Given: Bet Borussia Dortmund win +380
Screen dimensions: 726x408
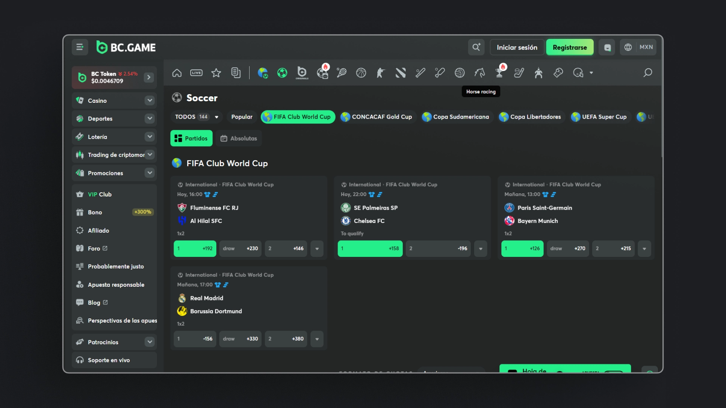Looking at the screenshot, I should pos(286,339).
